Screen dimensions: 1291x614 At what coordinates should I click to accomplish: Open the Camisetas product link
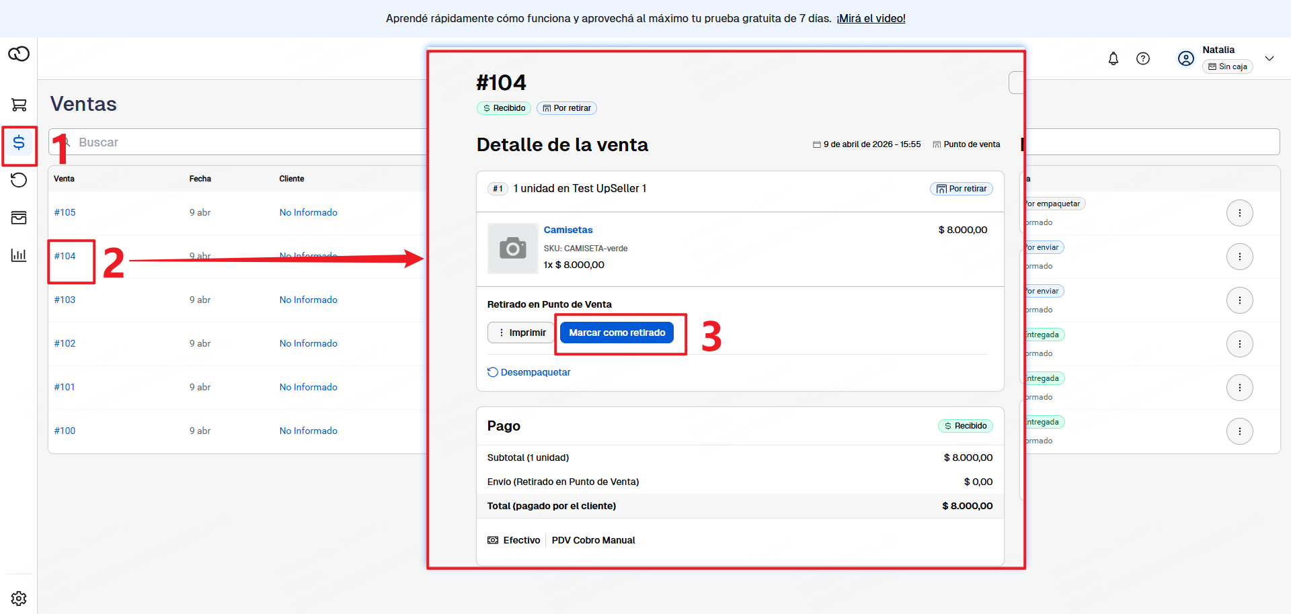568,230
